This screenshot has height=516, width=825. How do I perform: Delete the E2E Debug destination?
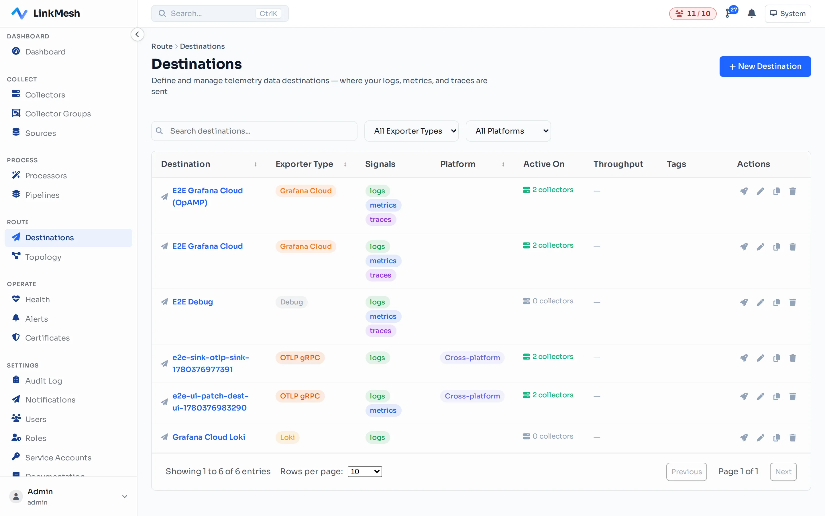pos(793,302)
